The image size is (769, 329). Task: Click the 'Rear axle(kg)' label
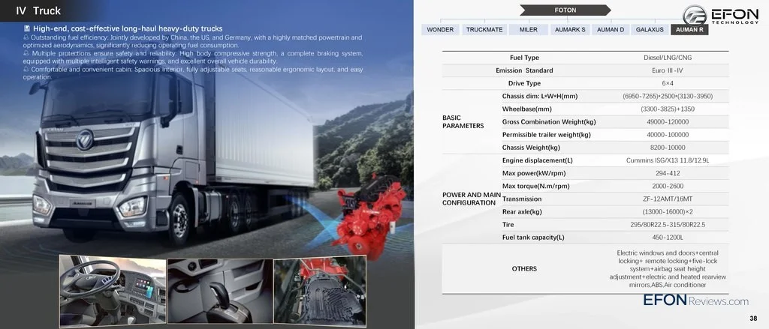pyautogui.click(x=522, y=212)
